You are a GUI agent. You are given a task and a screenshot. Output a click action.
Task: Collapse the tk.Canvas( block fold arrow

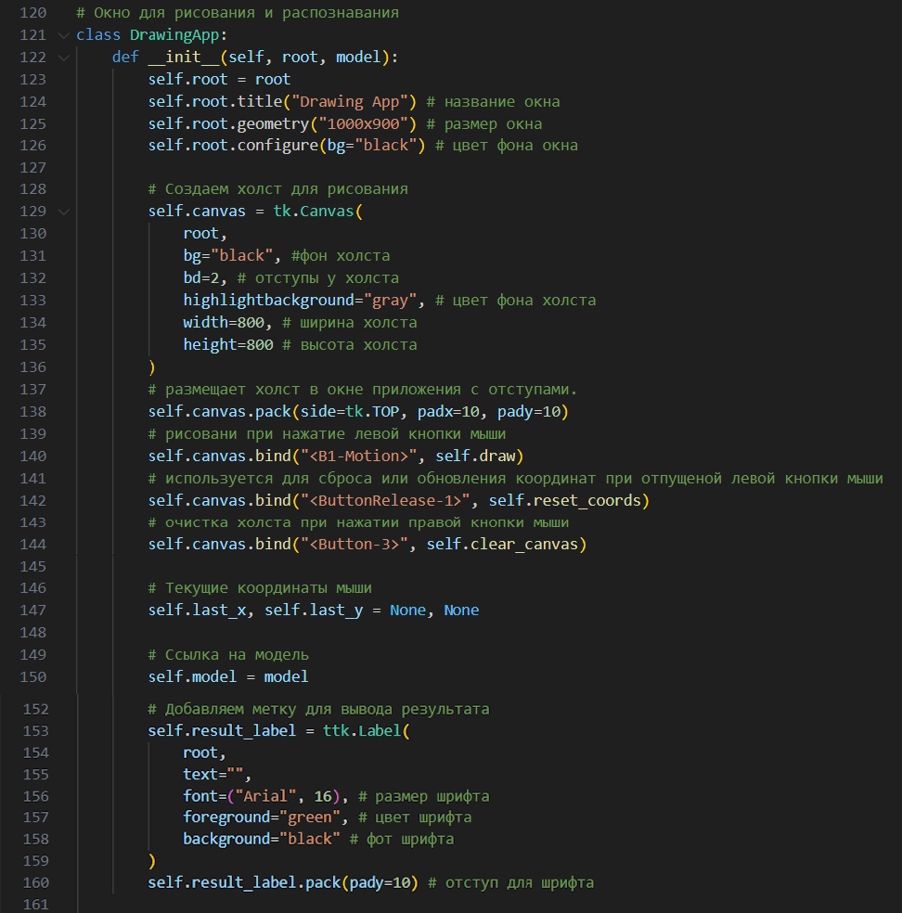[x=63, y=212]
